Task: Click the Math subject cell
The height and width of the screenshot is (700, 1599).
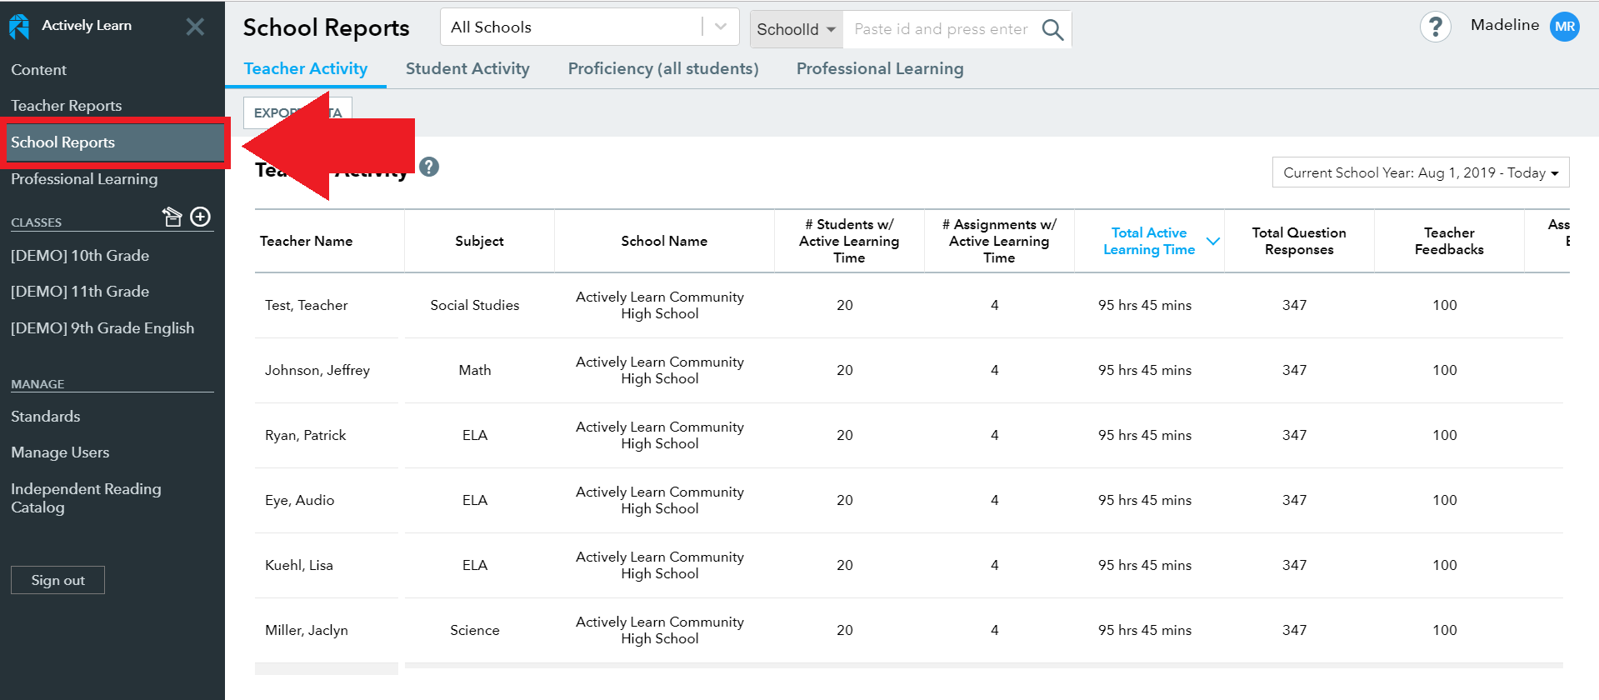Action: point(475,370)
